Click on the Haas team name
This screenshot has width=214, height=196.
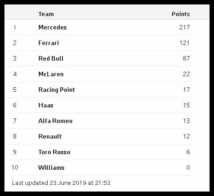click(x=46, y=105)
